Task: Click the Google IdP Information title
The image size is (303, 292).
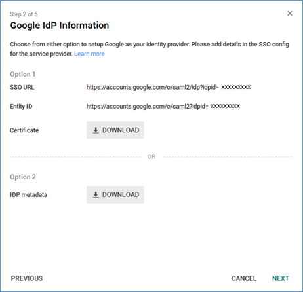Action: coord(60,26)
